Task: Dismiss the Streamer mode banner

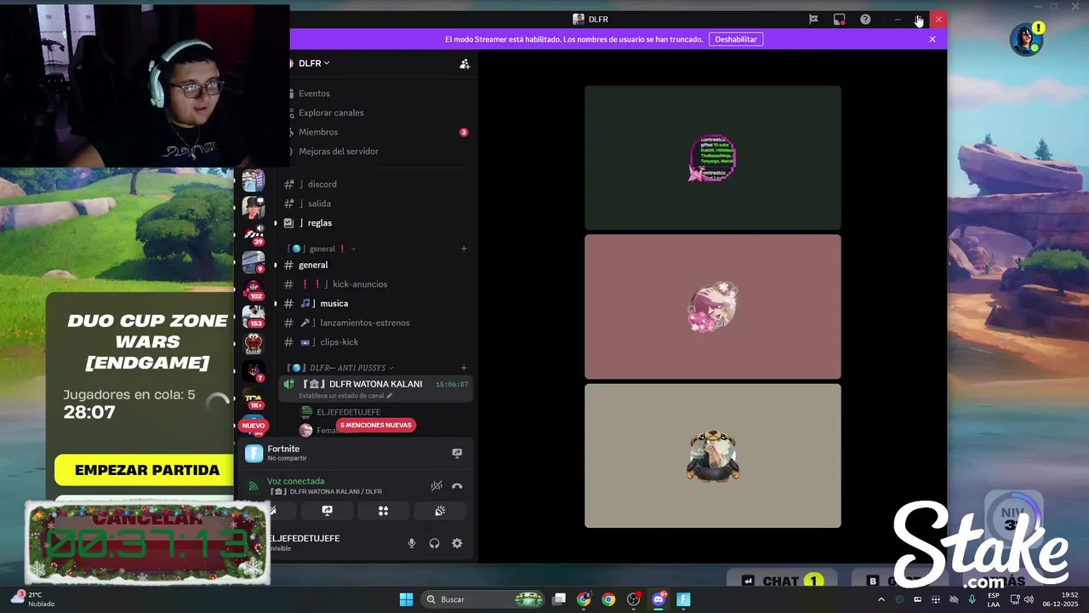Action: [932, 39]
